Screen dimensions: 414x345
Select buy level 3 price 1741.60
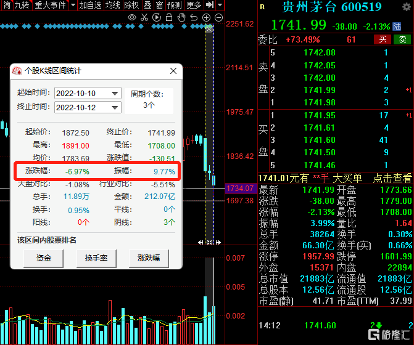320,140
